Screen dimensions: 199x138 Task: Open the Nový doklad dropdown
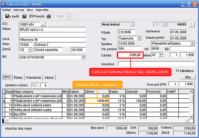click(x=132, y=24)
